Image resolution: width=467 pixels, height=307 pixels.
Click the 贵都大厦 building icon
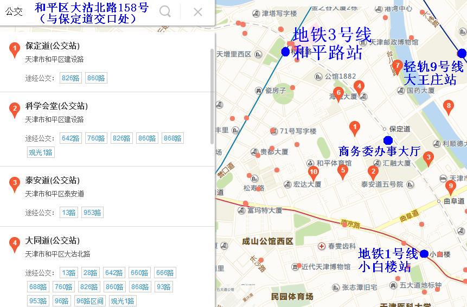click(x=254, y=152)
